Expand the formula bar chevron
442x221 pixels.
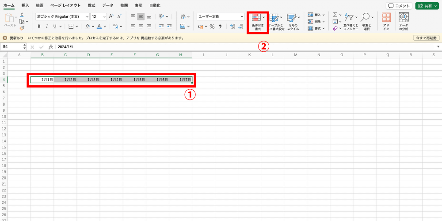click(438, 47)
